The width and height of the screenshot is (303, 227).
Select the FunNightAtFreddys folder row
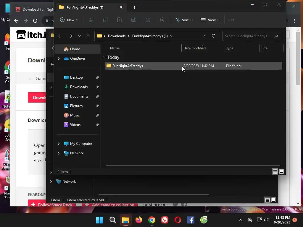[x=194, y=66]
